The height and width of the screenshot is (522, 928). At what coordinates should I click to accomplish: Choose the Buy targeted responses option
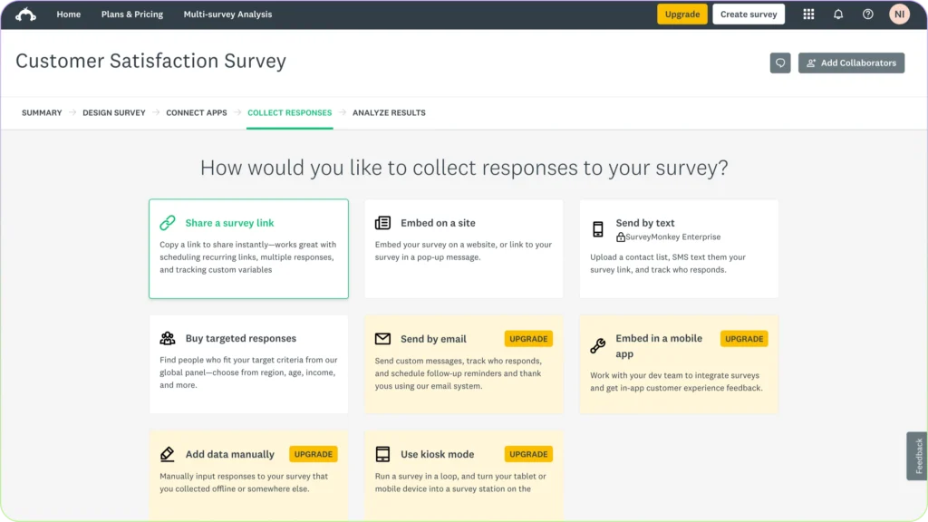[x=248, y=358]
